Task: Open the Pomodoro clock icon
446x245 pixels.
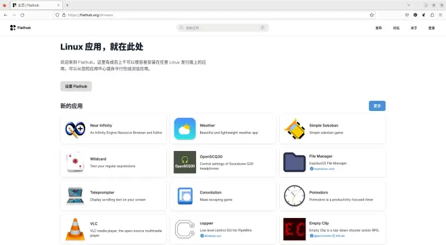Action: point(295,196)
